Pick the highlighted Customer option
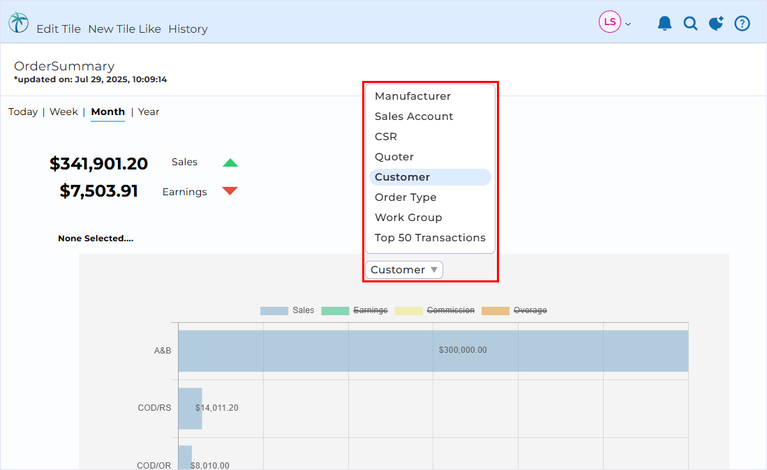 [430, 177]
